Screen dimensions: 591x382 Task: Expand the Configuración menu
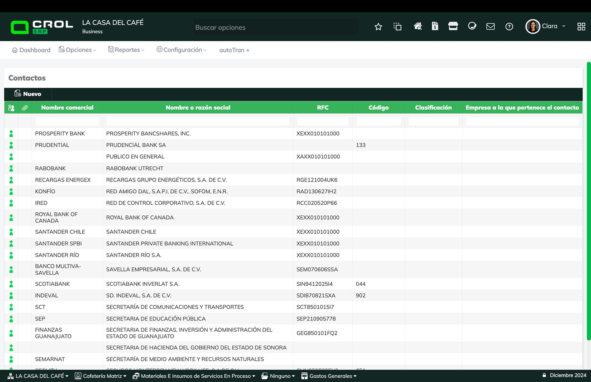182,50
